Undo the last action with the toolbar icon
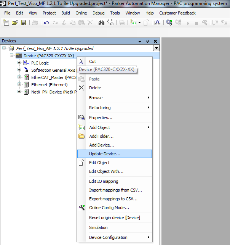230x245 pixels. [46, 23]
